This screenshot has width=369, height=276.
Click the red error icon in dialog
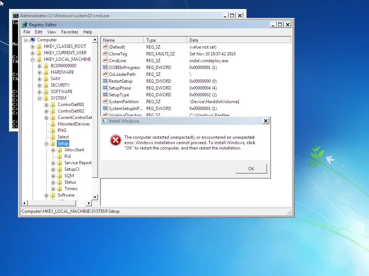coord(116,140)
